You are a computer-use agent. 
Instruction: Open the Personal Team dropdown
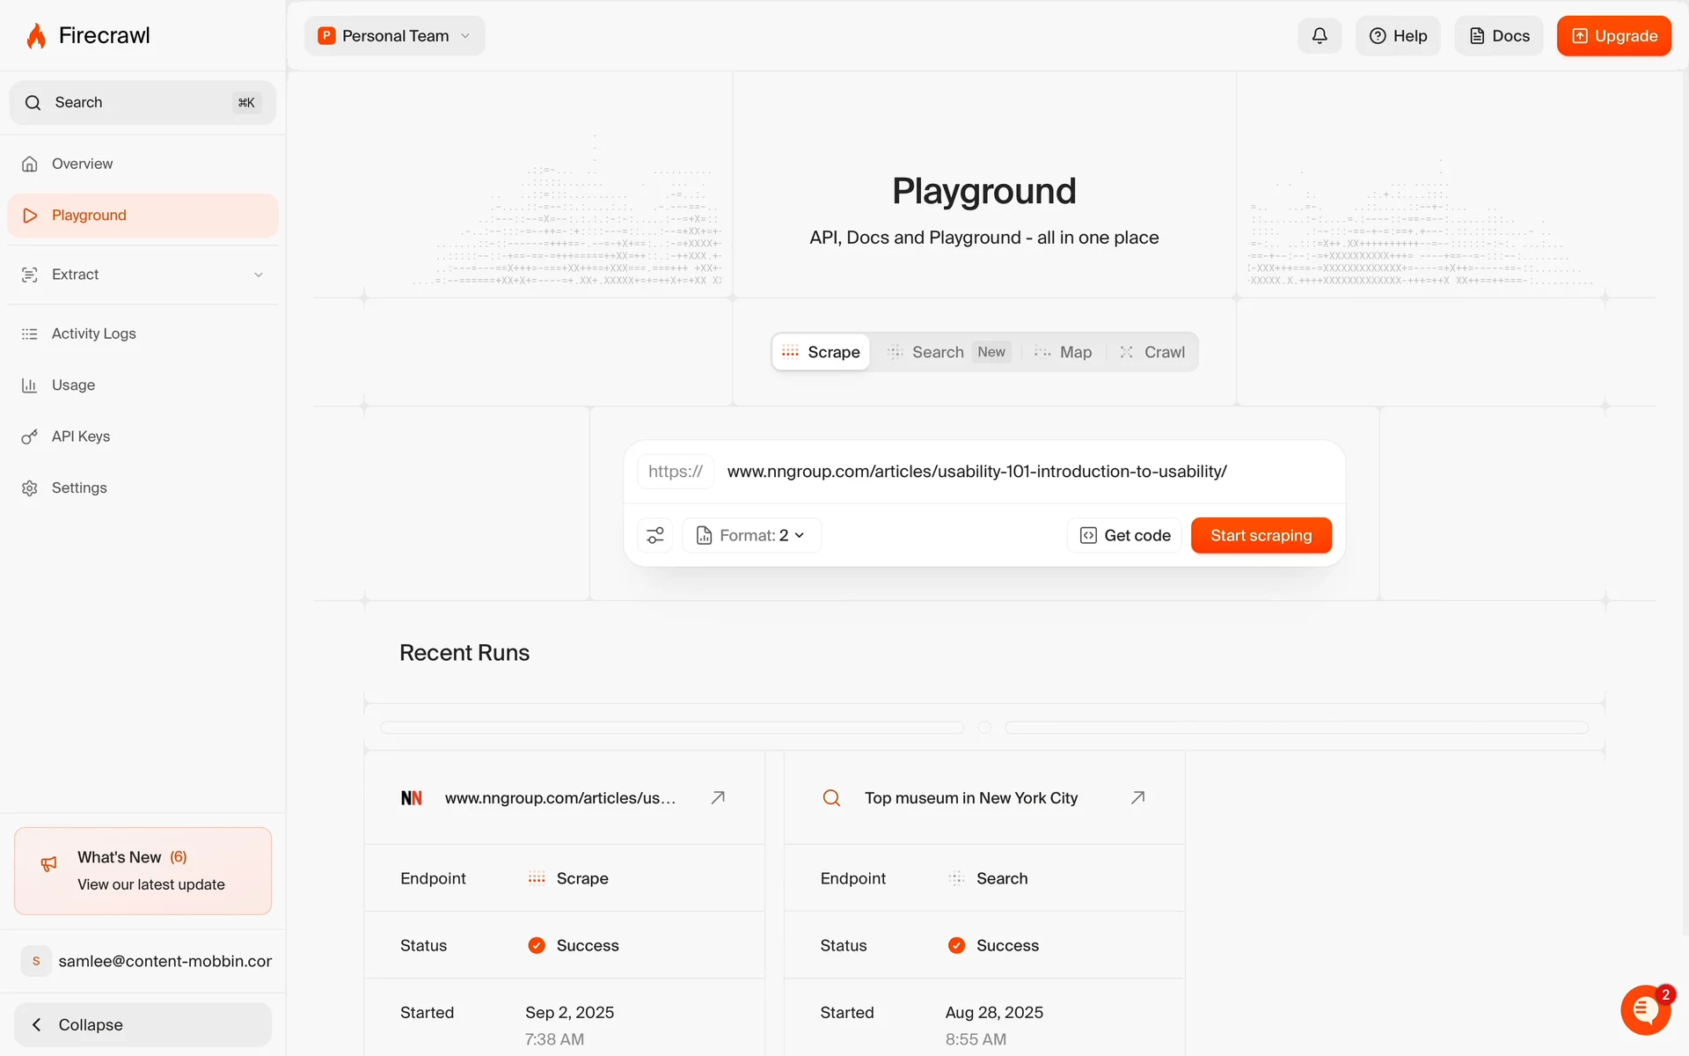click(x=395, y=36)
